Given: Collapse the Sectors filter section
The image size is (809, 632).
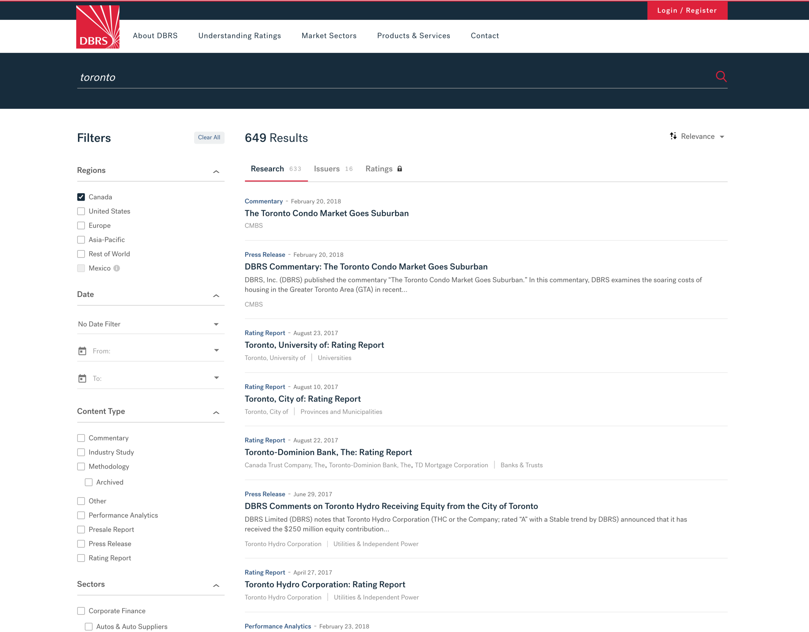Looking at the screenshot, I should click(216, 586).
